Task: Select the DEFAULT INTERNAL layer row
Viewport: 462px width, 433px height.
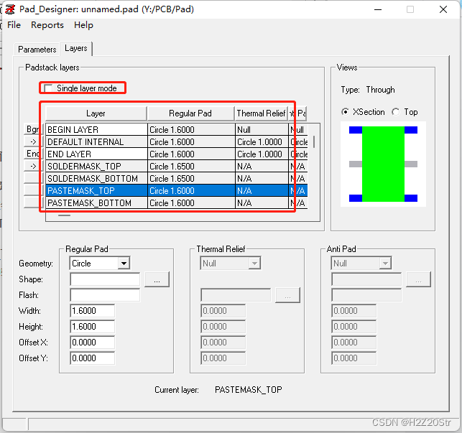Action: [x=177, y=141]
